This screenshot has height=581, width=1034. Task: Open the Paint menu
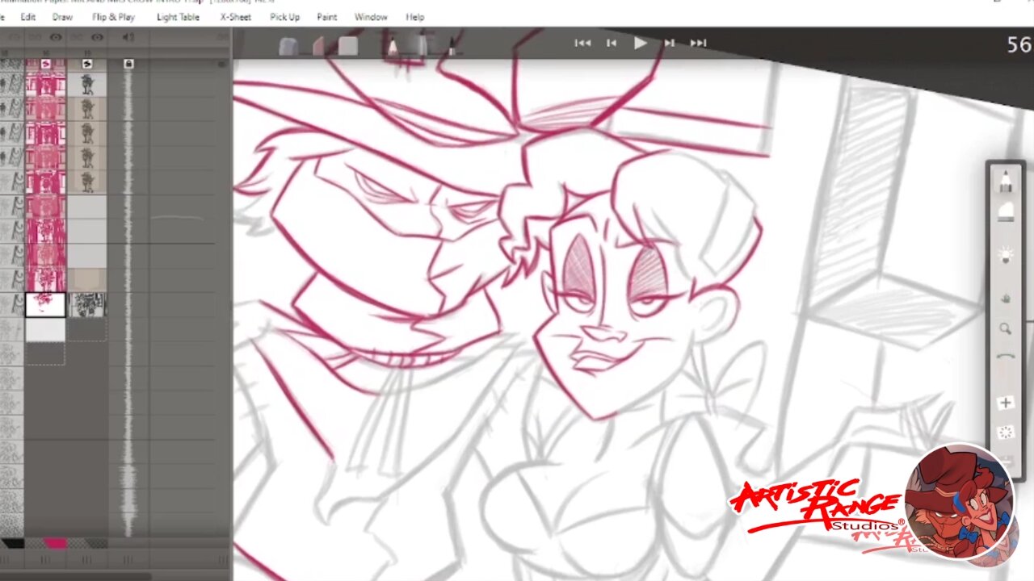point(327,17)
